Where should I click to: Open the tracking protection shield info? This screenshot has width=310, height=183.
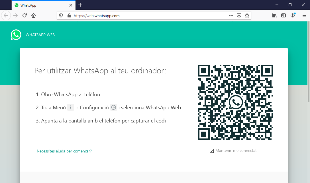tap(61, 15)
